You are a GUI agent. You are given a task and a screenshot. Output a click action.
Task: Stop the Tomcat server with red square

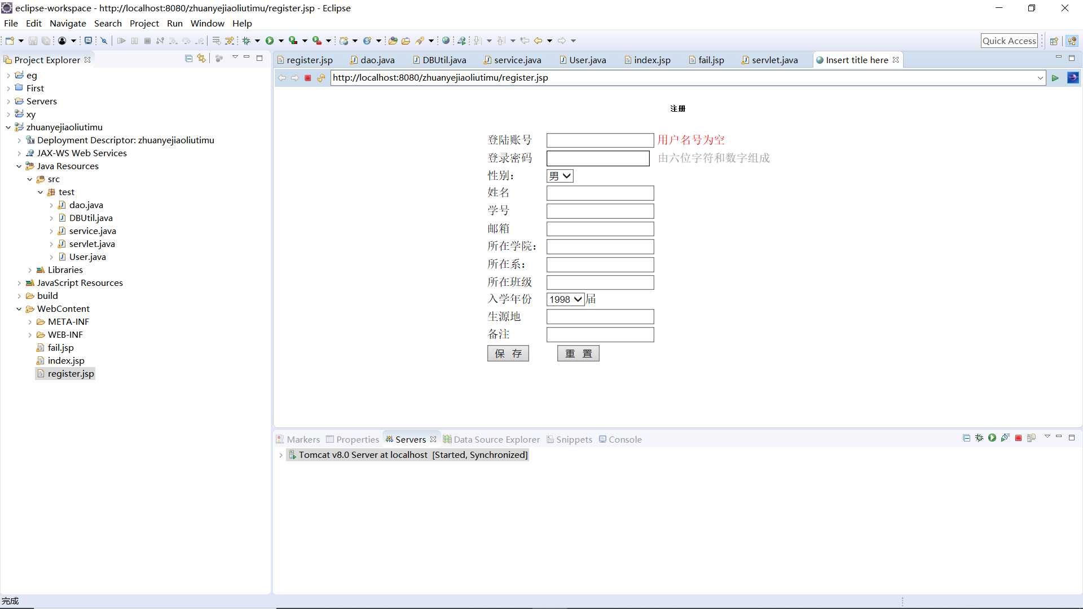point(1018,438)
